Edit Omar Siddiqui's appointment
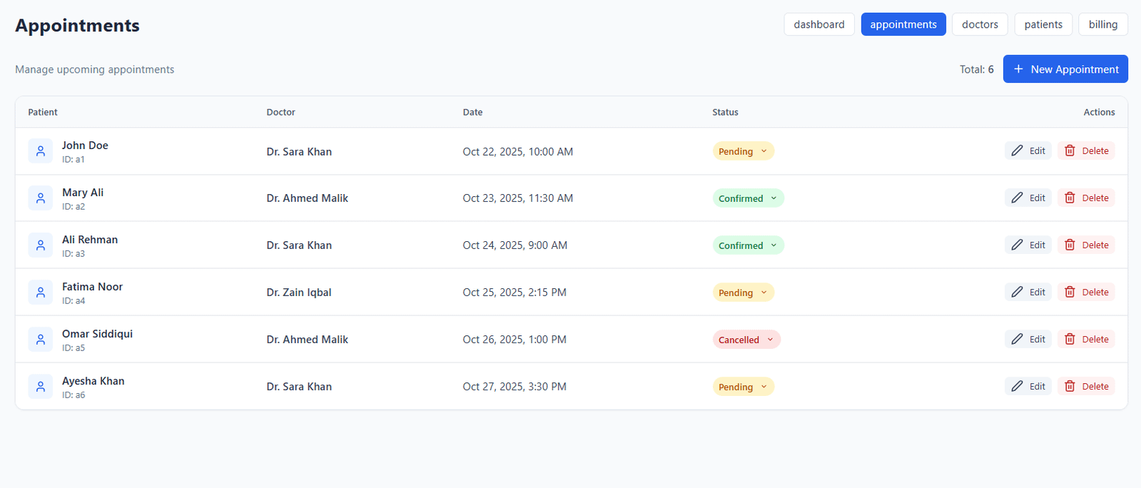The height and width of the screenshot is (488, 1141). coord(1028,339)
